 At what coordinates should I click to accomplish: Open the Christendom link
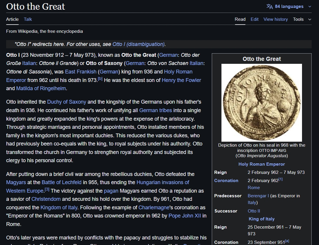46,199
